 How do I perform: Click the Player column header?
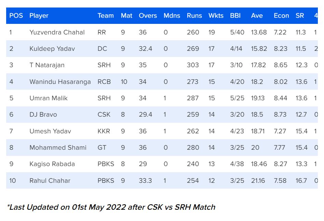pos(39,16)
